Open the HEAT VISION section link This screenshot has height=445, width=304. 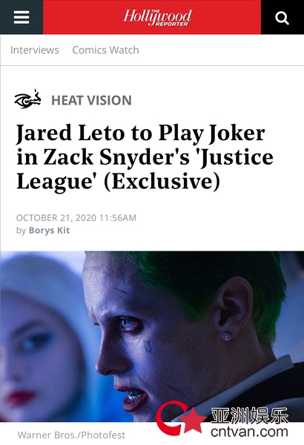(x=91, y=100)
